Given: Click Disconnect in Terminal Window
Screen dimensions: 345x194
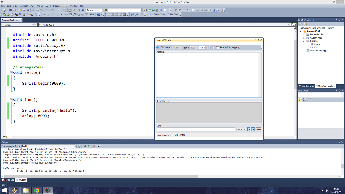Looking at the screenshot, I should pyautogui.click(x=166, y=47).
